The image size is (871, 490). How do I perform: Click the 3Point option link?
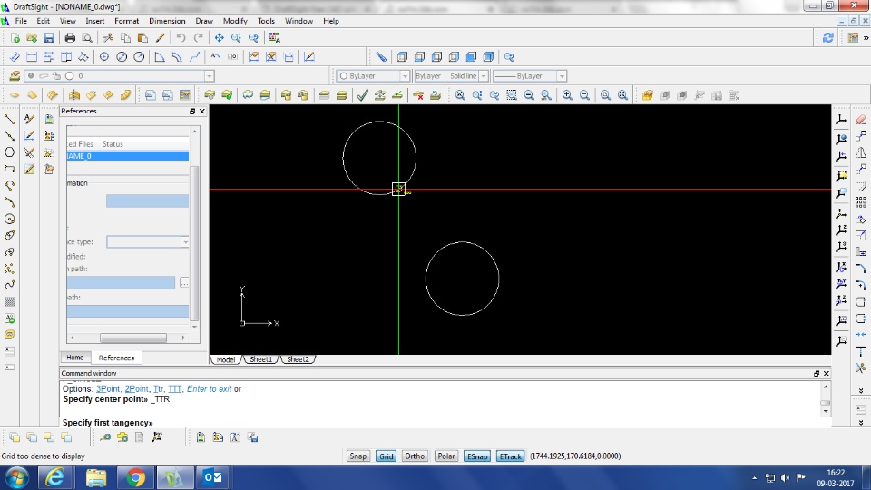(x=108, y=389)
